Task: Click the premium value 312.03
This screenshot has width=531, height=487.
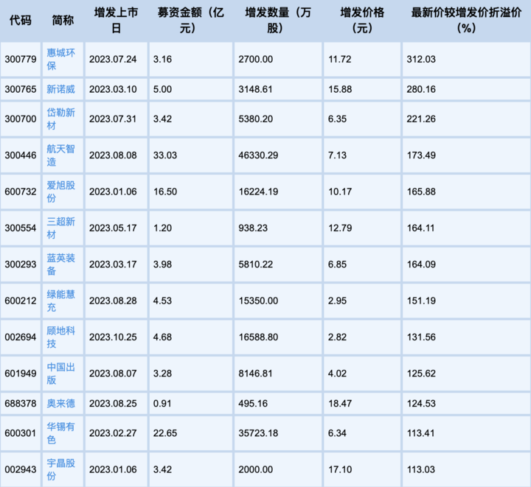Action: coord(421,60)
